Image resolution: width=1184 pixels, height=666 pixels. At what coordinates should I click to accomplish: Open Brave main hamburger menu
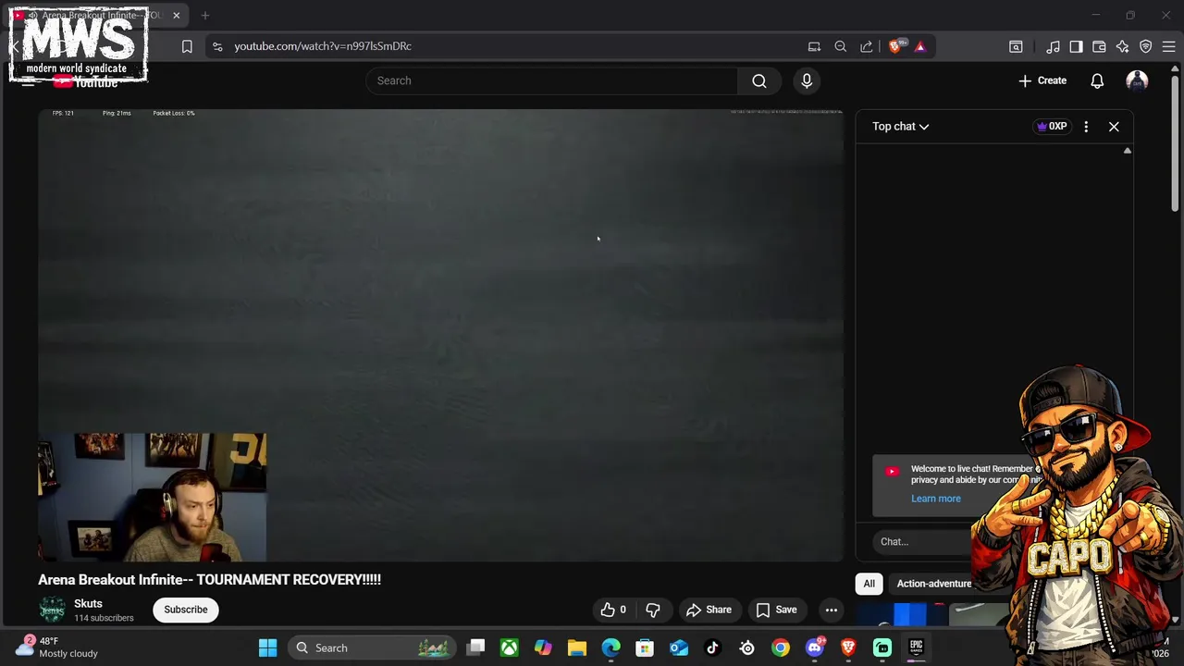[x=1169, y=46]
